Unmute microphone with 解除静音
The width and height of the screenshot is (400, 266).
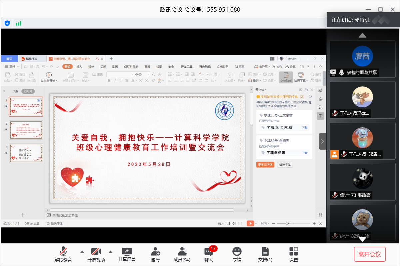point(63,255)
